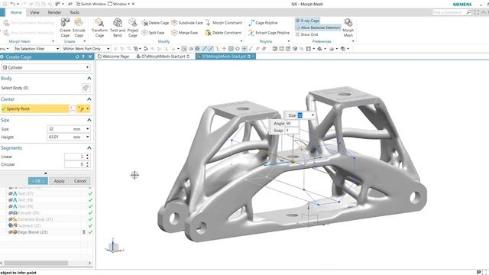Click the full screen icon near Find a Command
This screenshot has height=275, width=489.
coord(477,12)
